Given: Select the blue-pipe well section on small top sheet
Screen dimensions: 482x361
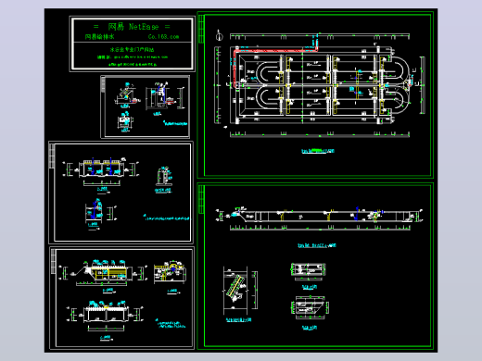Looking at the screenshot, I should point(165,96).
